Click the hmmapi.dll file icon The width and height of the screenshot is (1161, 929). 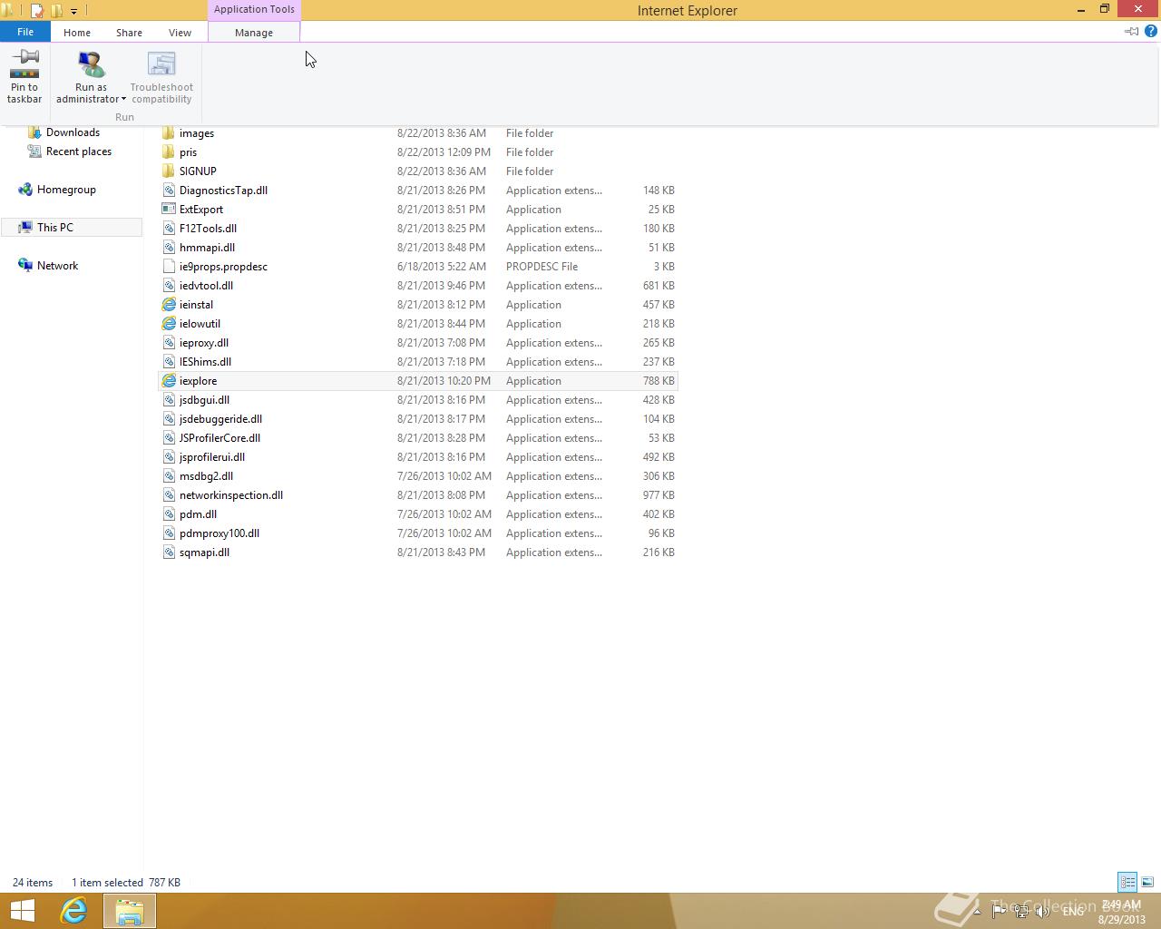pyautogui.click(x=169, y=248)
